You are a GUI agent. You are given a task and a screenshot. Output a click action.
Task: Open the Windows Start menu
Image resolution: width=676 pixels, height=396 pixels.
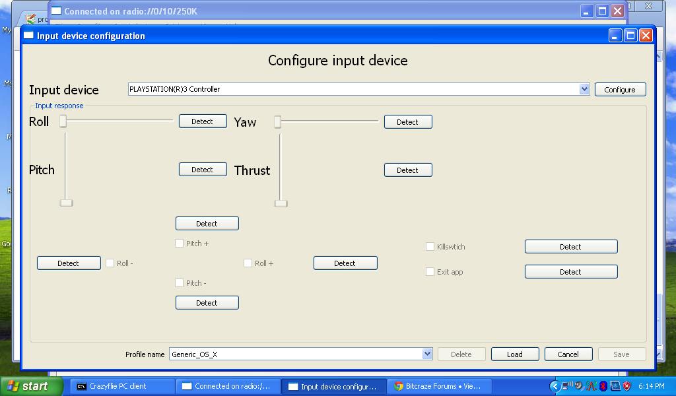tap(28, 386)
